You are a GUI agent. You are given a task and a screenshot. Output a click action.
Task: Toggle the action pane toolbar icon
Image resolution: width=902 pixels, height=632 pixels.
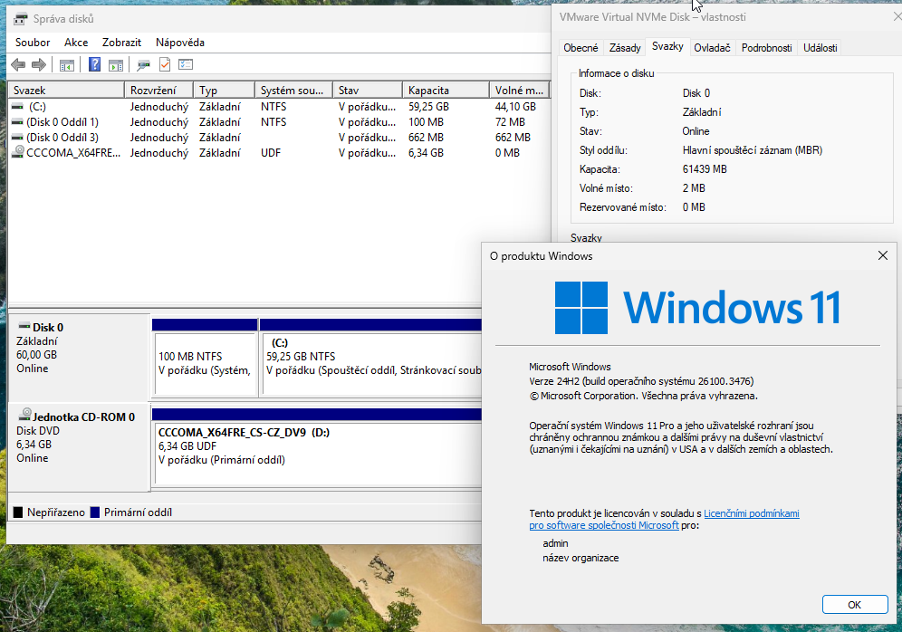(x=116, y=64)
